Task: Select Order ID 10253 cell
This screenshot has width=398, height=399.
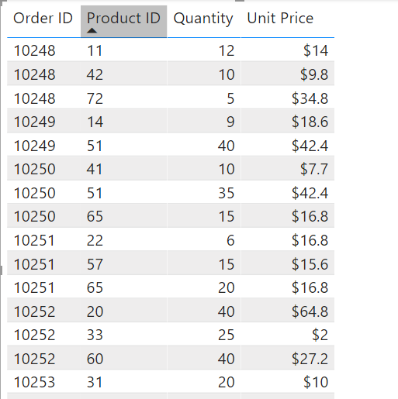Action: tap(43, 382)
